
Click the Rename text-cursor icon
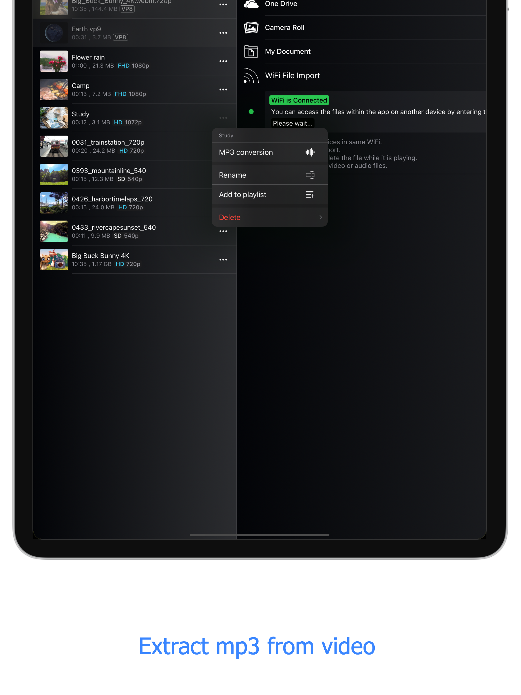[x=310, y=175]
